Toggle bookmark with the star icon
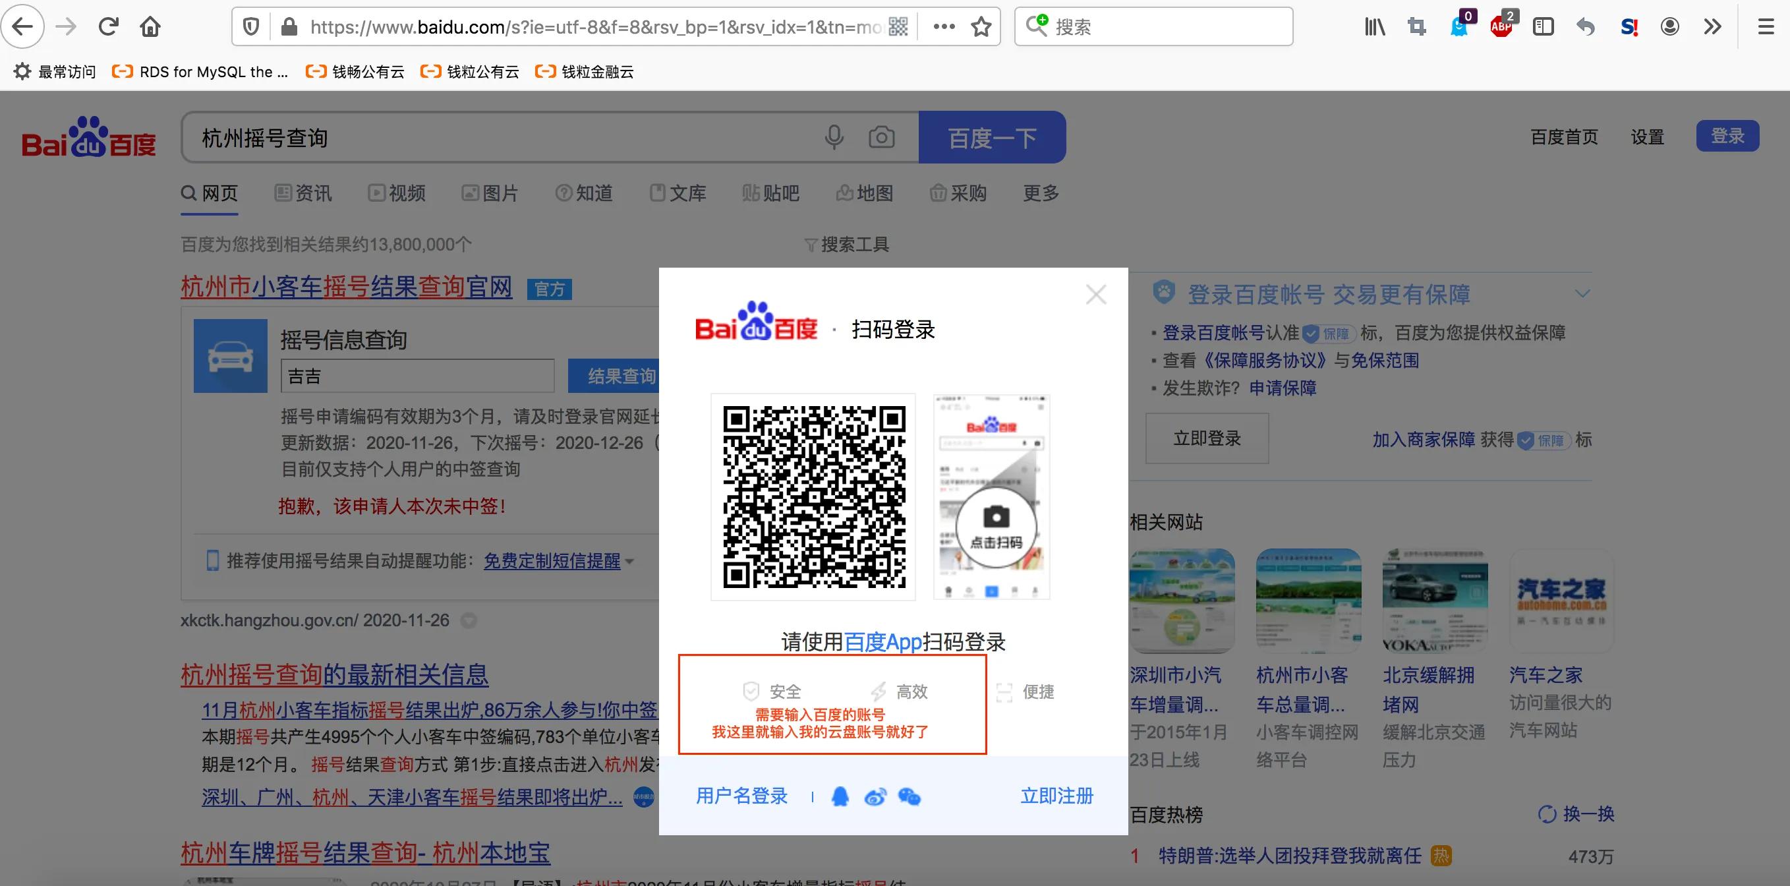This screenshot has width=1790, height=886. coord(981,26)
